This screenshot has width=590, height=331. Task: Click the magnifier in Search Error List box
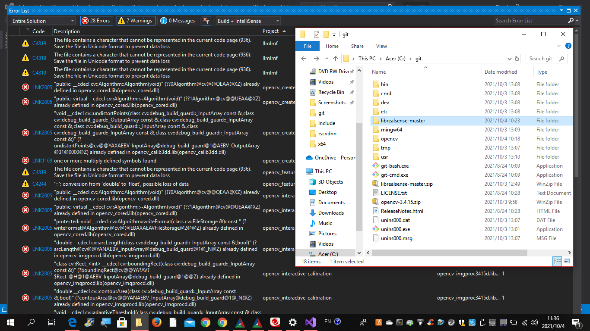click(x=571, y=20)
